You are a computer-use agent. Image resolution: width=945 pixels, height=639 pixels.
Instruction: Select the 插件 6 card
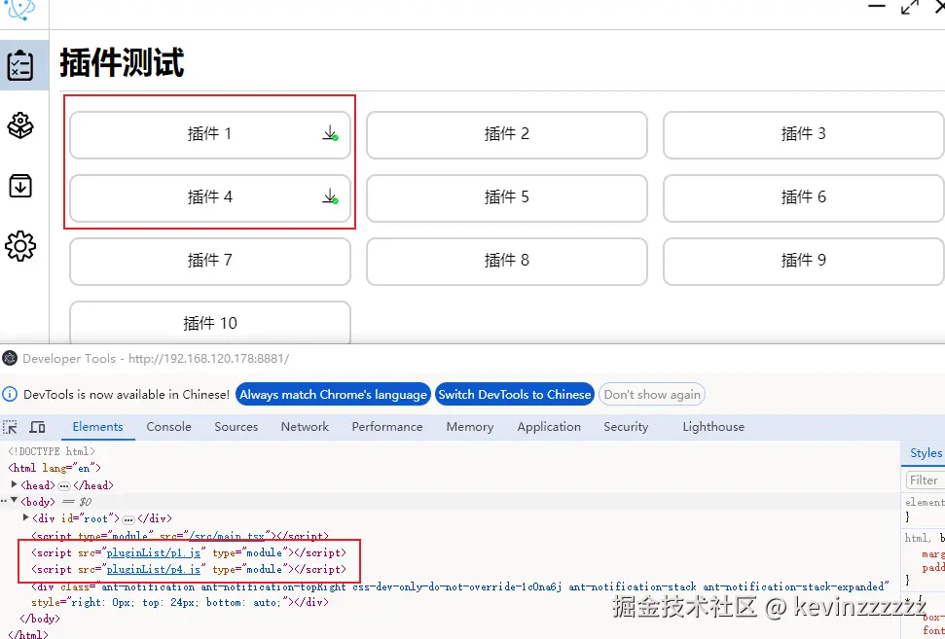tap(803, 198)
